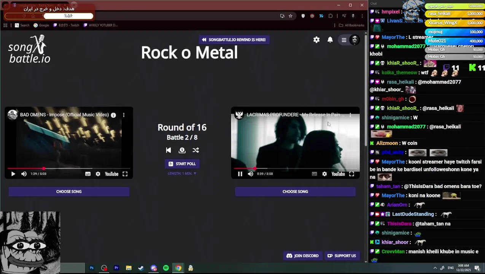Open the media control icon in the Chrome toolbar
This screenshot has height=274, width=485.
(344, 16)
